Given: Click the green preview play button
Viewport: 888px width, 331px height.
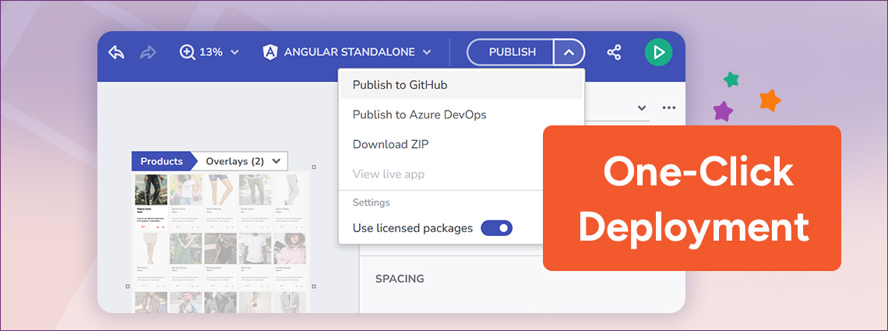Looking at the screenshot, I should pos(658,52).
